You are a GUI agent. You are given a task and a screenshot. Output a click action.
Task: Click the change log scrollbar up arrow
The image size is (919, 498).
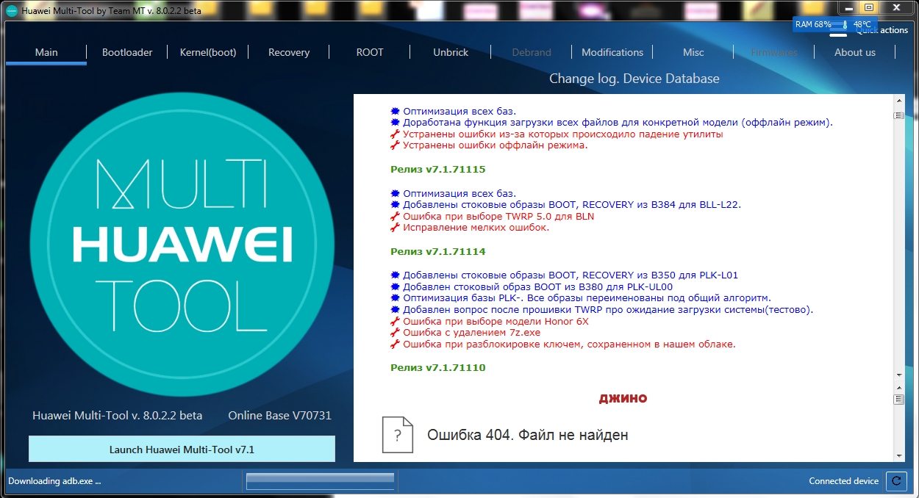898,101
